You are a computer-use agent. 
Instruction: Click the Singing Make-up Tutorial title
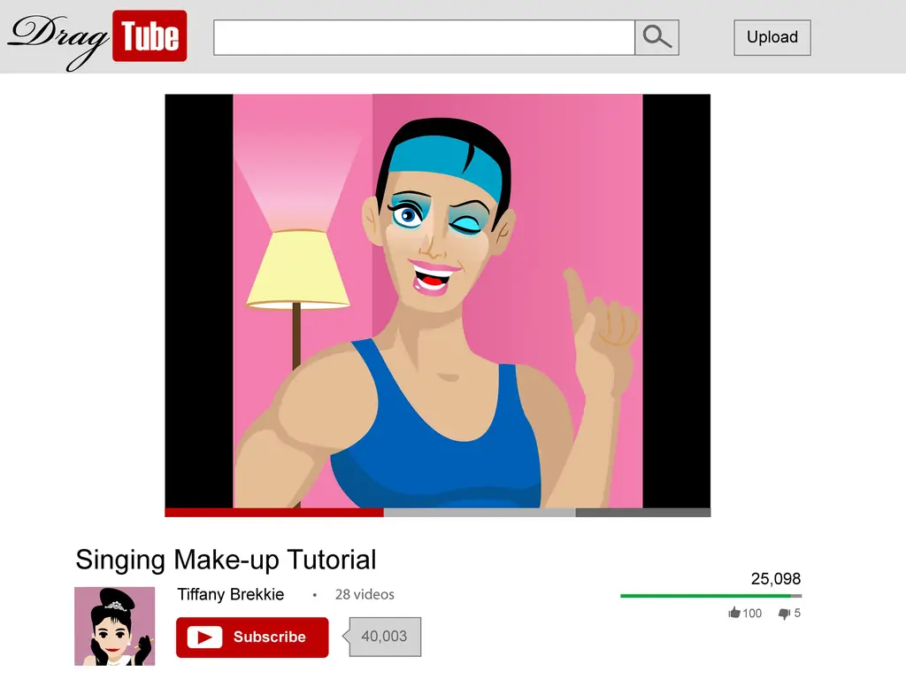pos(226,560)
